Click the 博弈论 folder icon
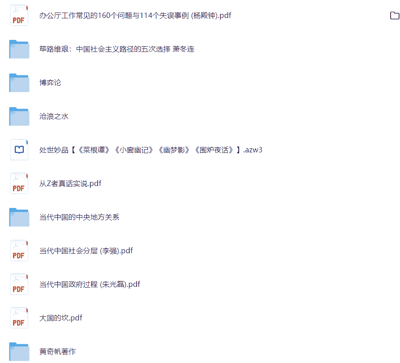Screen dimensions: 400x363 [19, 83]
